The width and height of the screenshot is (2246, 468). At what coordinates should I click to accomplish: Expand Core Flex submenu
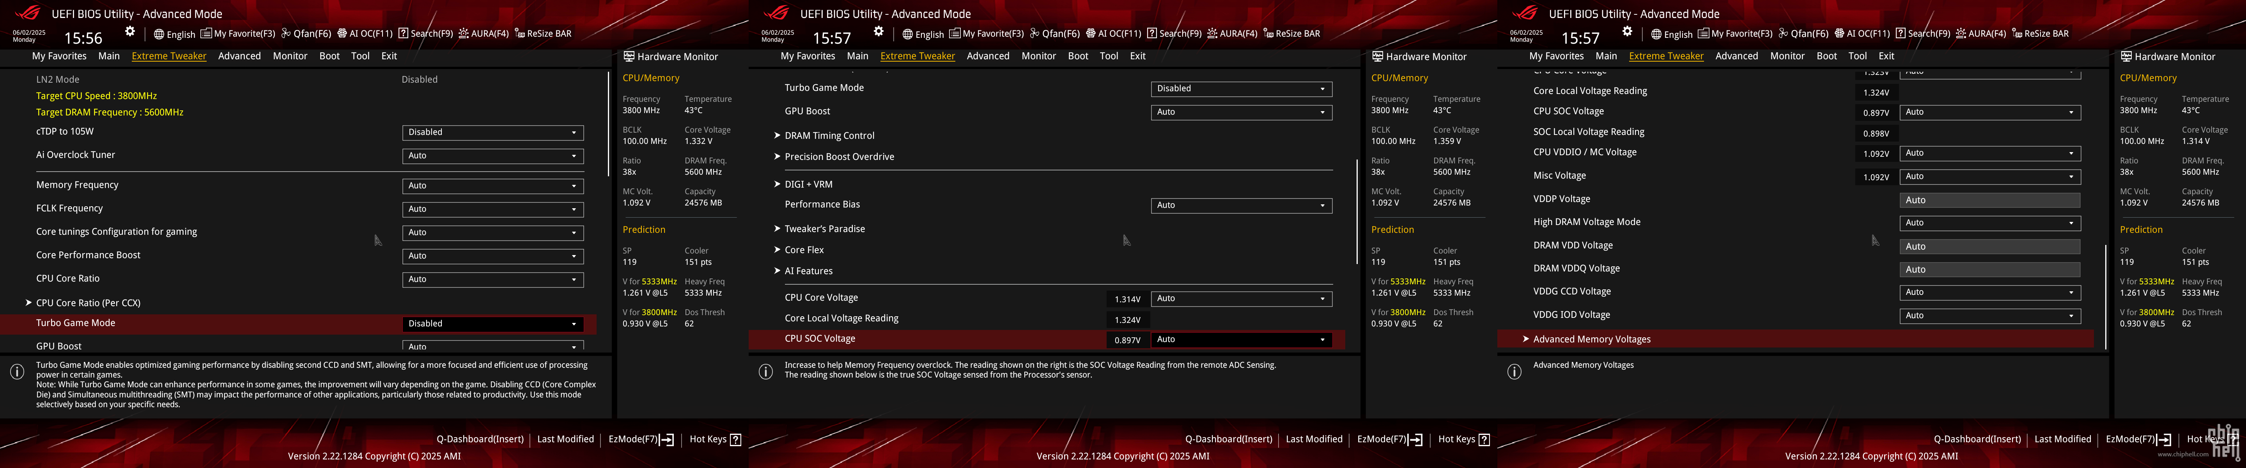click(x=804, y=250)
